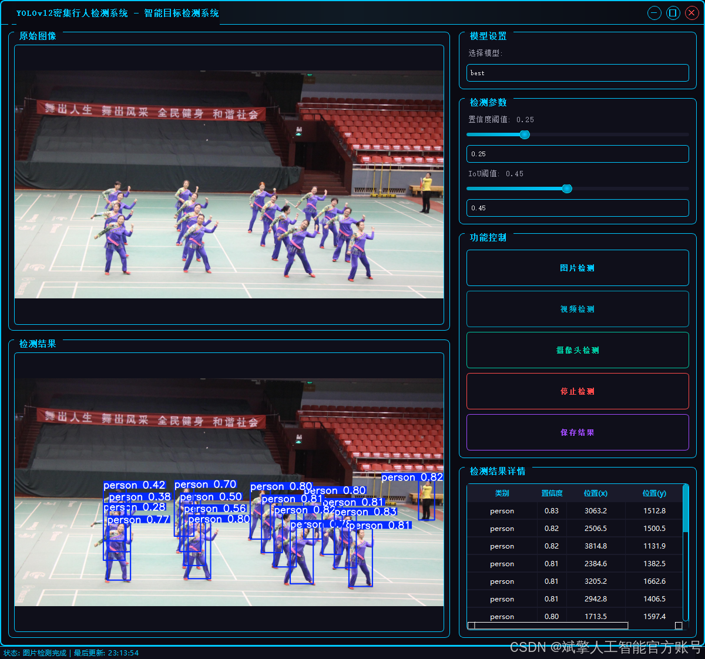Sort table by 置信度 column header

[x=552, y=493]
